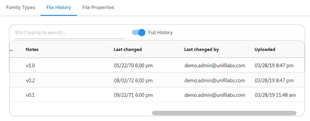Open the File Properties tab
Screen dimensions: 310x121
[98, 8]
